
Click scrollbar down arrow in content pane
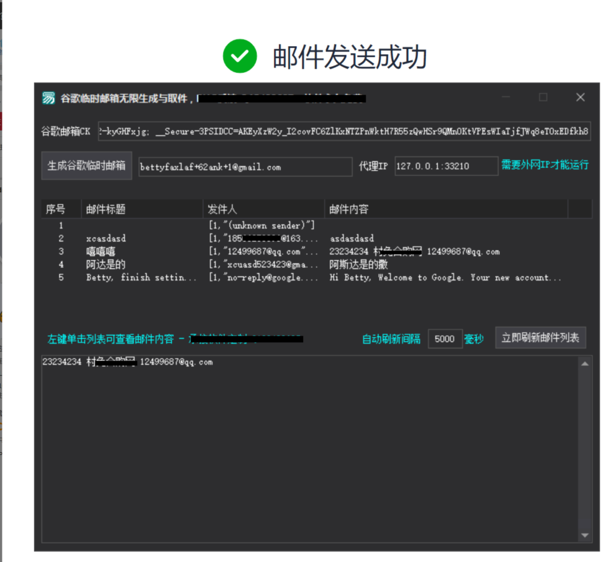[585, 535]
